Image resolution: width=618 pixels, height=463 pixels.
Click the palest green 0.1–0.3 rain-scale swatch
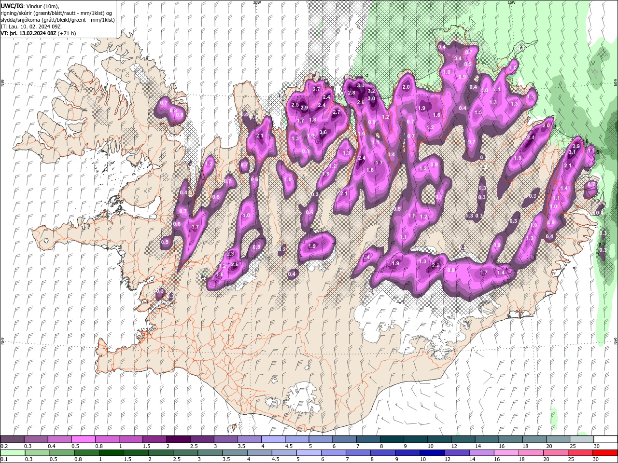click(x=13, y=453)
